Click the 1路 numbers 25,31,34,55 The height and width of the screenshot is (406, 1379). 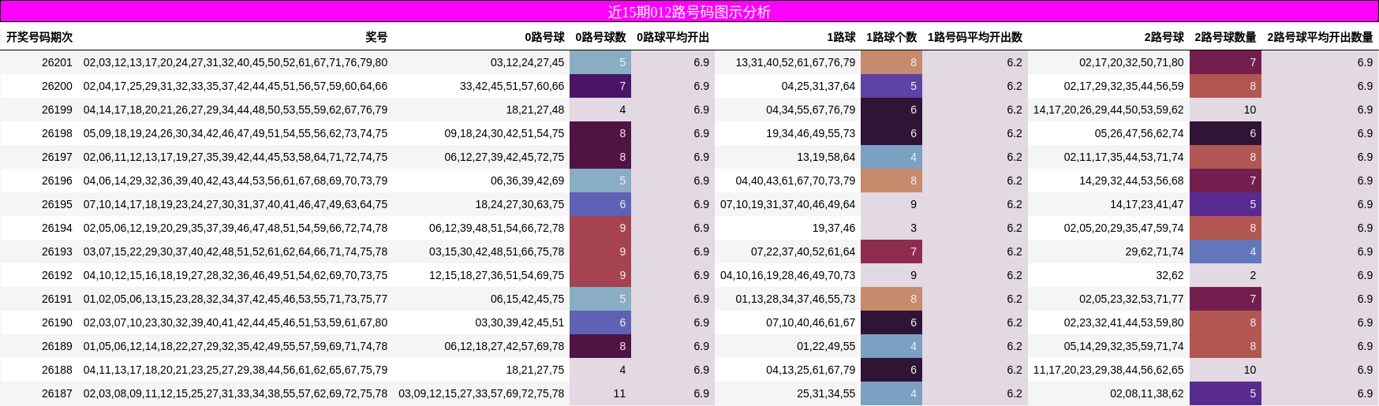pyautogui.click(x=826, y=393)
